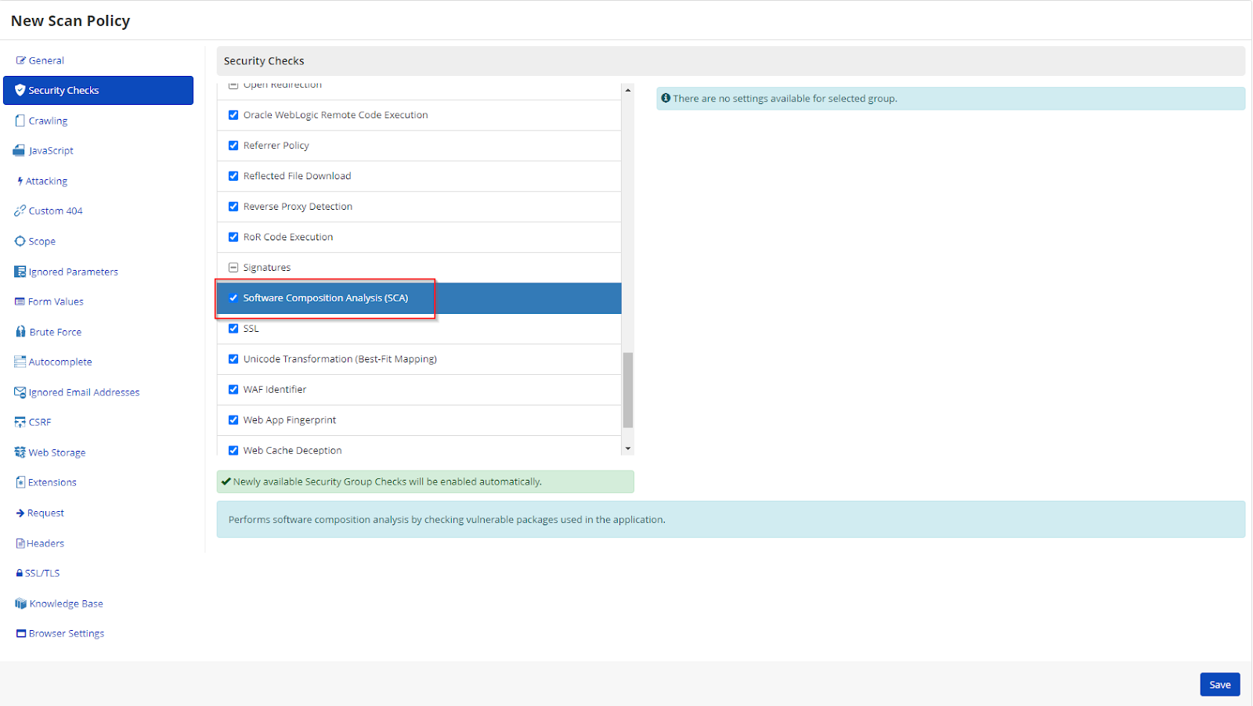This screenshot has width=1253, height=706.
Task: Toggle the WAF Identifier checkbox
Action: [233, 390]
